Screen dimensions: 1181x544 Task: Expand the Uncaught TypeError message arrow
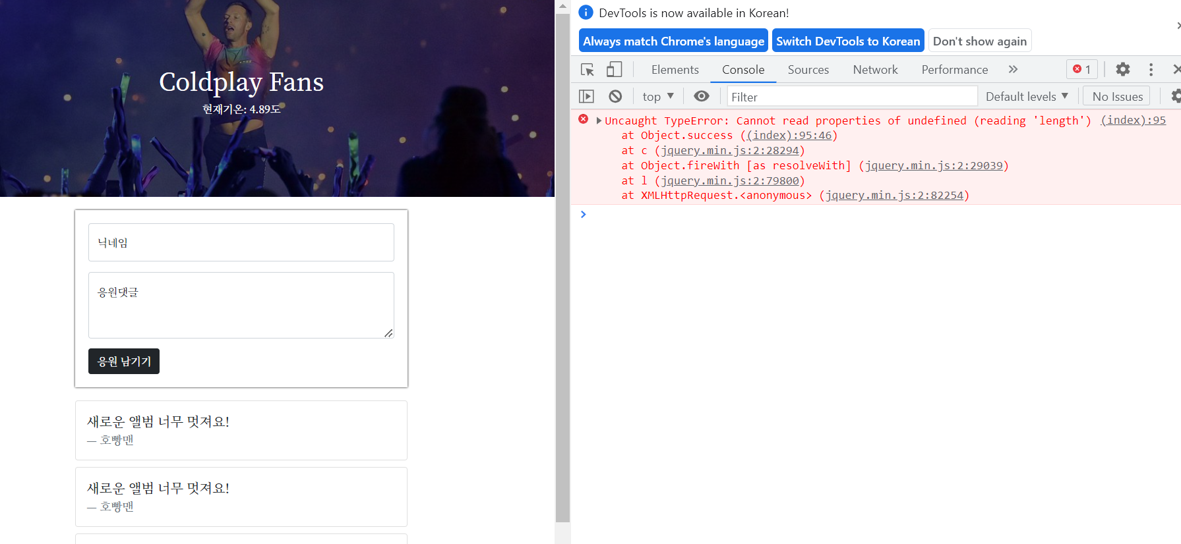point(599,121)
